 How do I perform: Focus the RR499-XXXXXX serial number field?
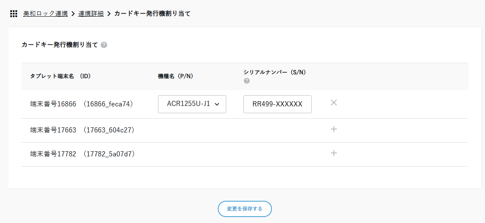coord(278,104)
